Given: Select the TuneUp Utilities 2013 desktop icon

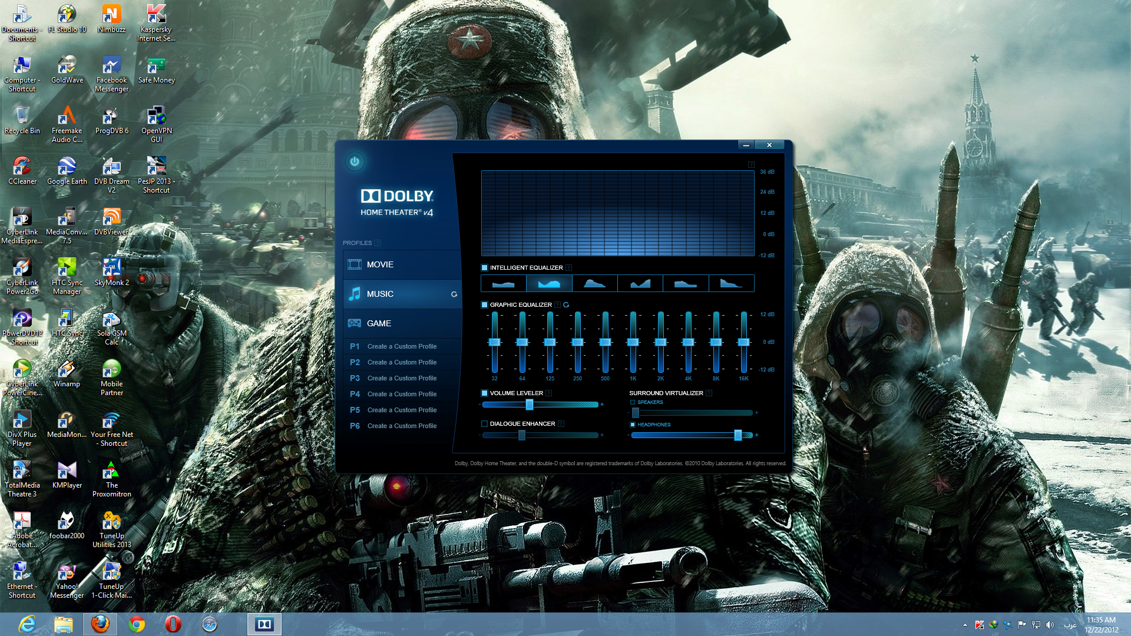Looking at the screenshot, I should click(112, 530).
